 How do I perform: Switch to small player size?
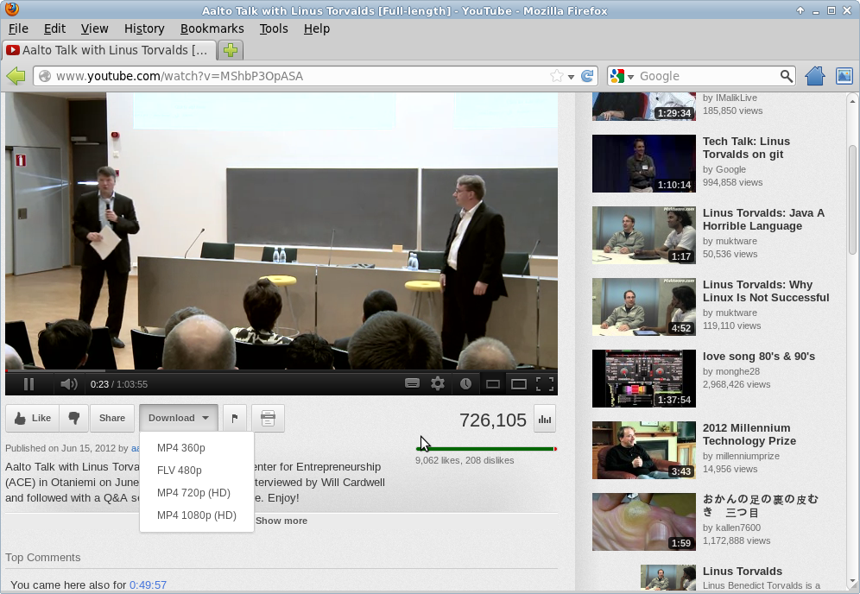click(x=493, y=384)
